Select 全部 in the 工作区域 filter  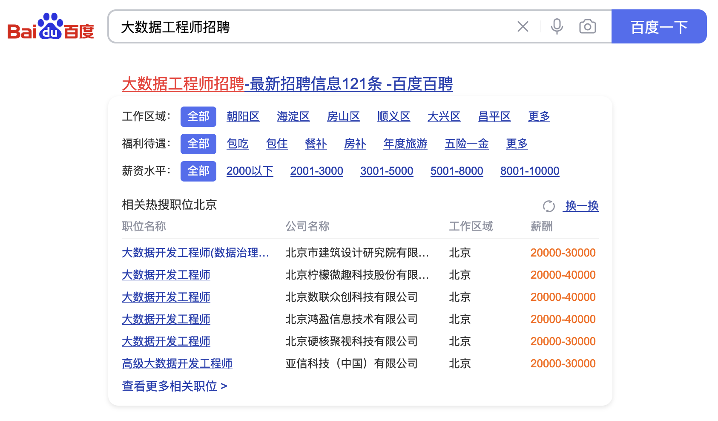point(198,117)
